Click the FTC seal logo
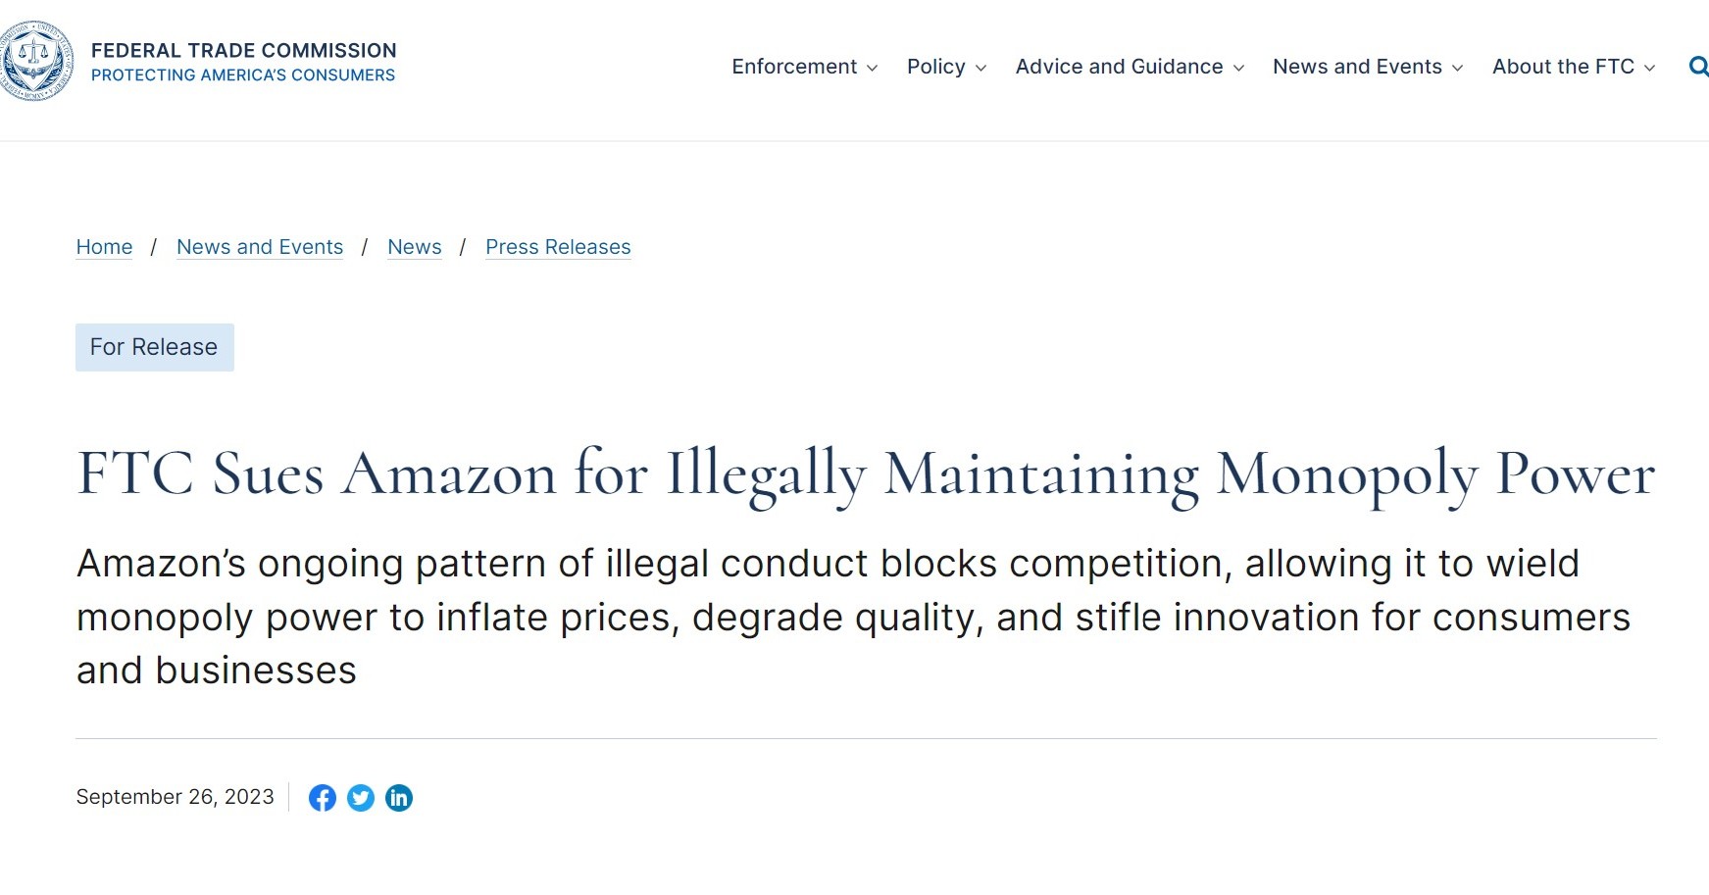 click(36, 61)
